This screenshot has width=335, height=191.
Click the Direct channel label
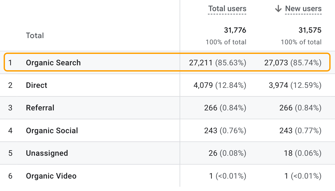click(36, 85)
